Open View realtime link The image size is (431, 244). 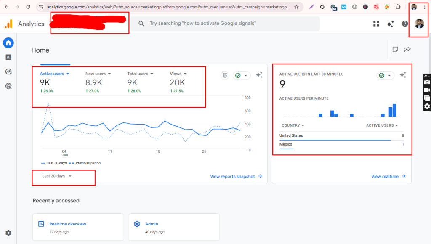tap(385, 176)
